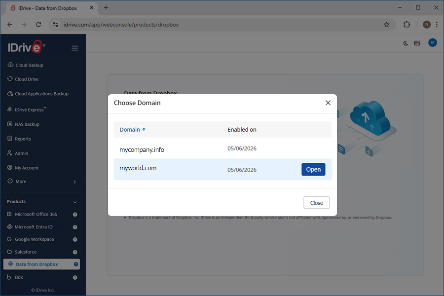Viewport: 444px width, 296px height.
Task: Close the Choose Domain dialog with X
Action: tap(328, 103)
